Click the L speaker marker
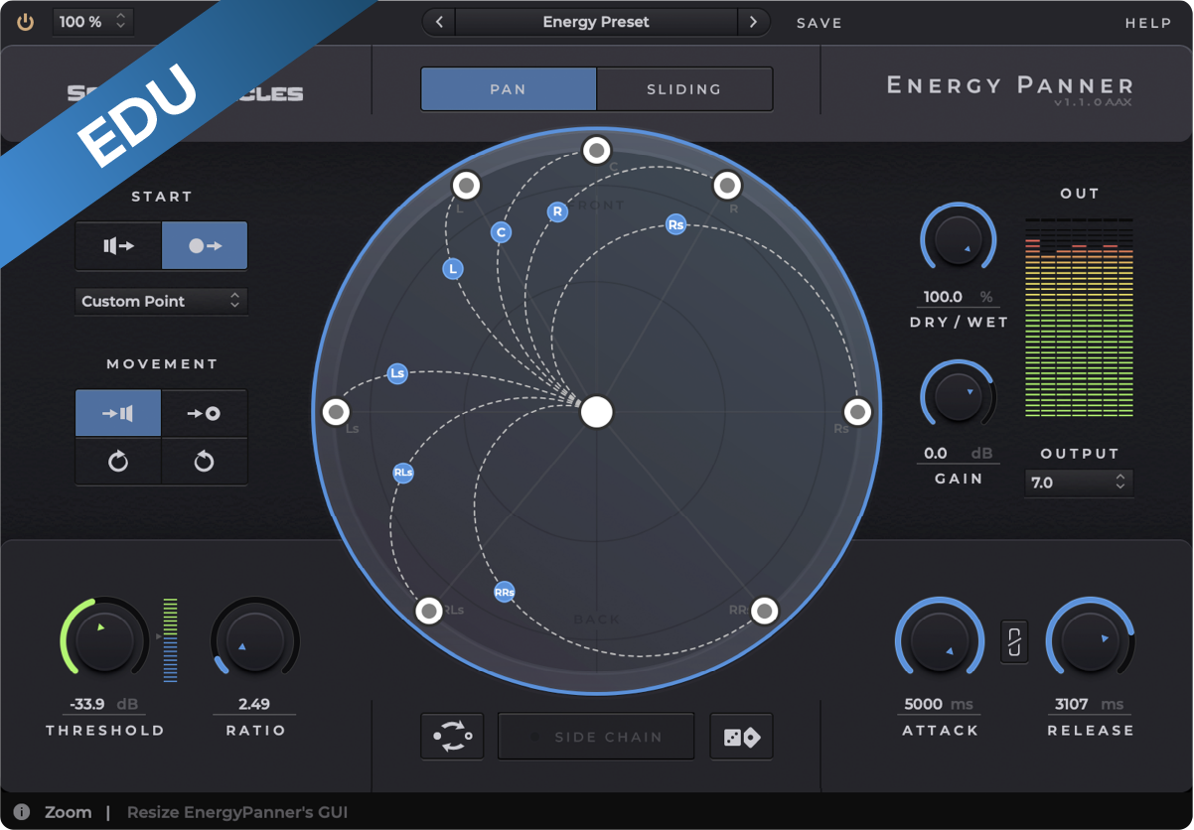This screenshot has height=830, width=1194. pos(466,185)
